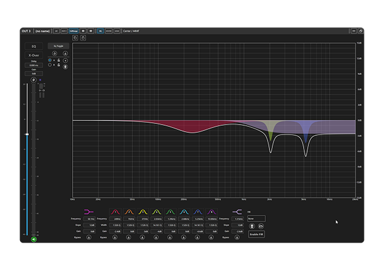This screenshot has height=271, width=384.
Task: Bypass the low-pass filter
Action: [237, 237]
